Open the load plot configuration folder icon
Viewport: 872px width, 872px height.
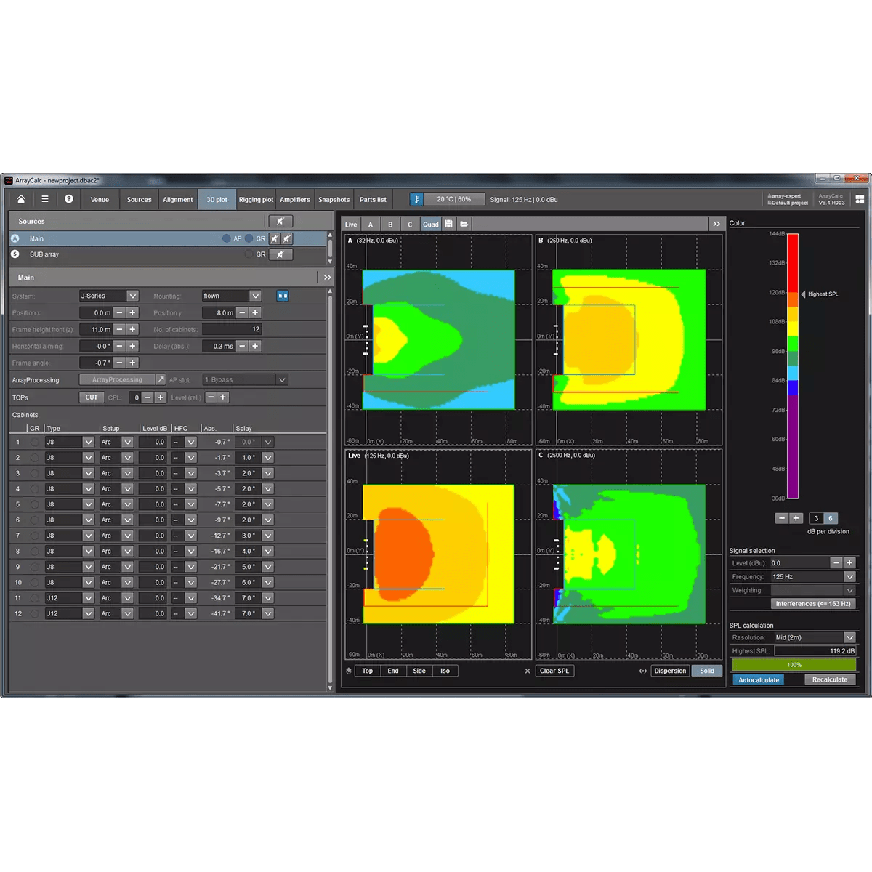click(464, 224)
